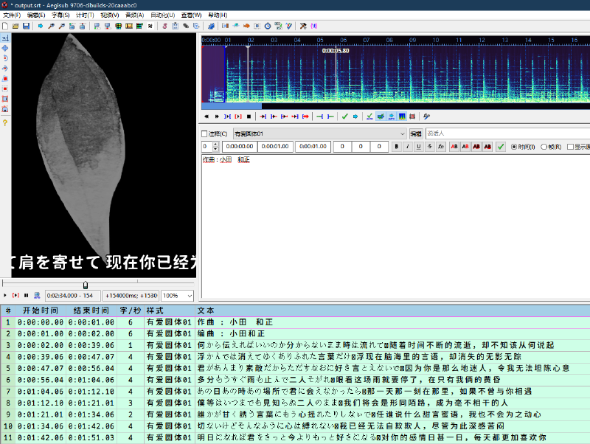Click the italic formatting button
The width and height of the screenshot is (590, 444).
[x=407, y=147]
